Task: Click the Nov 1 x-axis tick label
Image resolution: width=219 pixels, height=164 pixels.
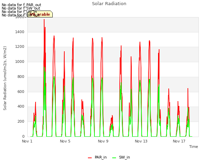Action: 27,141
